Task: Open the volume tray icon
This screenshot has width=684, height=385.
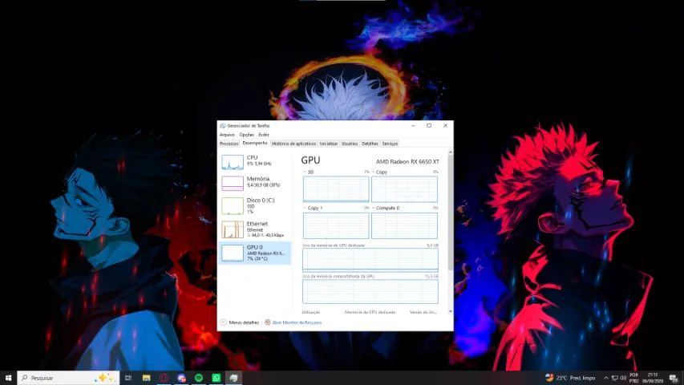Action: pos(623,378)
